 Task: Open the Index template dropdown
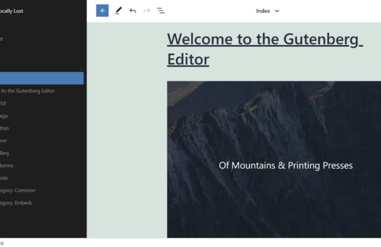(268, 11)
